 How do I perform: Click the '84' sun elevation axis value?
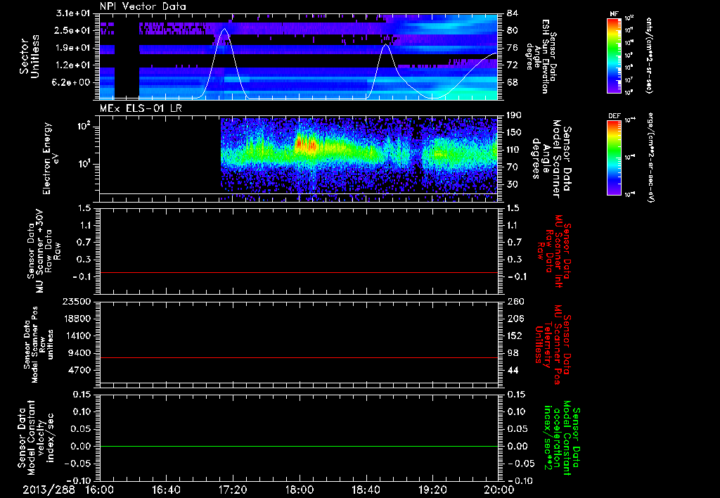(513, 13)
